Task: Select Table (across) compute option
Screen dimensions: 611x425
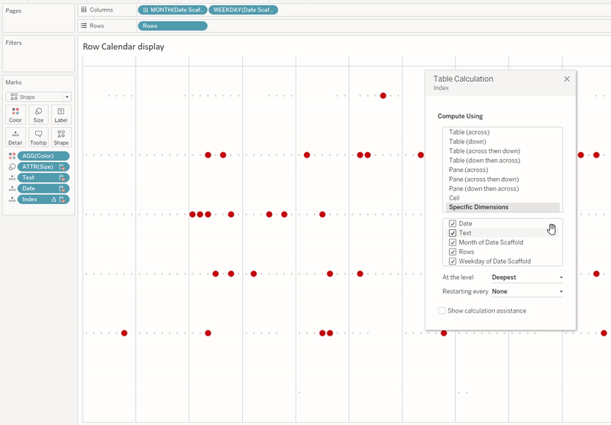Action: click(x=469, y=133)
